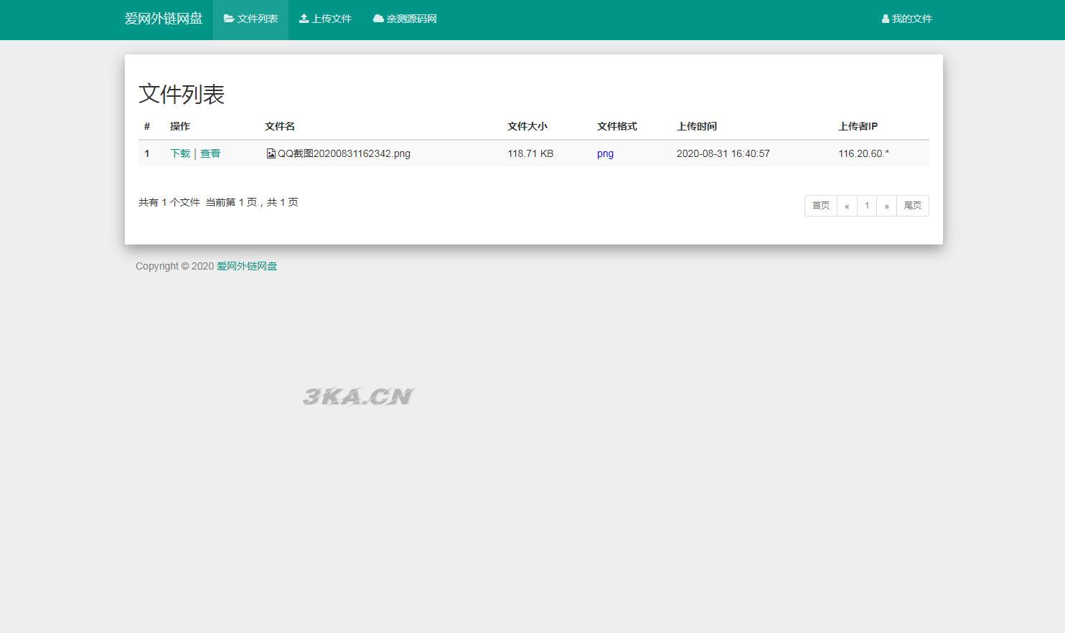Open footer link 爱网外链网盘
Screen dimensions: 1065x633
coord(247,266)
